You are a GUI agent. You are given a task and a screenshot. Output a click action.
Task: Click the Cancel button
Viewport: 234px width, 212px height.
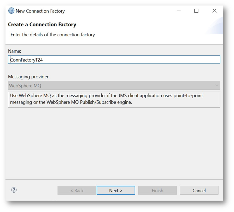tap(199, 191)
